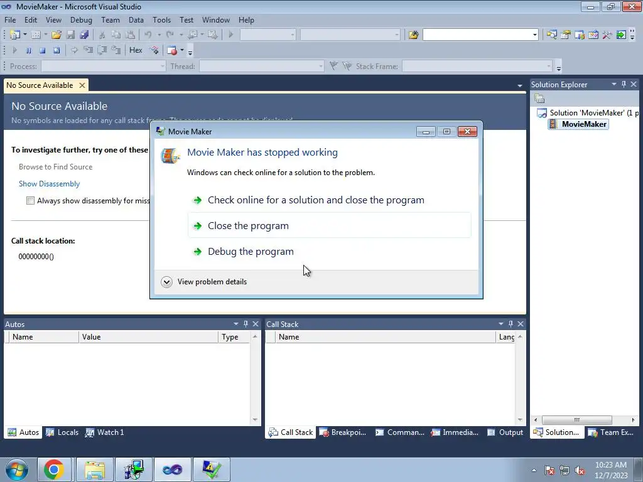
Task: Open the Tools menu
Action: tap(161, 20)
